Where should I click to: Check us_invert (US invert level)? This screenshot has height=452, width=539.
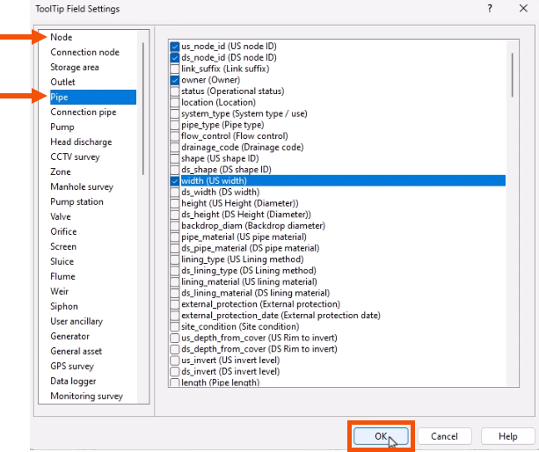(x=175, y=361)
